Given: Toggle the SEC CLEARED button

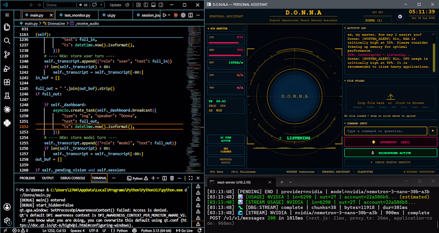Looking at the screenshot, I should pos(225,150).
